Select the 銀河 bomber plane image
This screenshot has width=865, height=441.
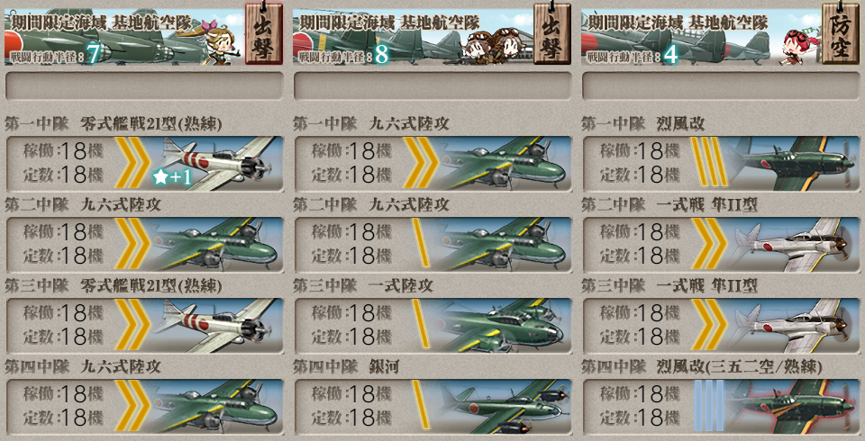(503, 407)
